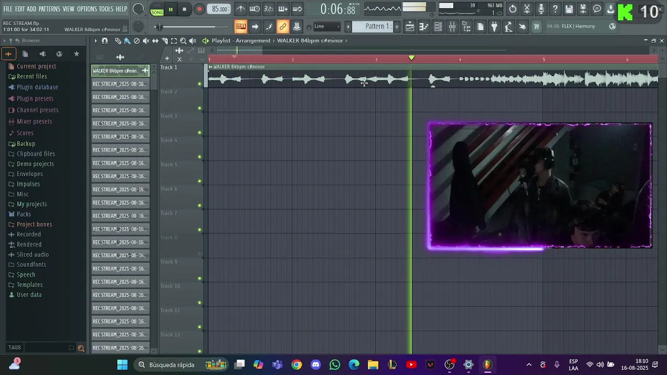Toggle the link/multilink controllers icon
The width and height of the screenshot is (667, 375).
(283, 27)
